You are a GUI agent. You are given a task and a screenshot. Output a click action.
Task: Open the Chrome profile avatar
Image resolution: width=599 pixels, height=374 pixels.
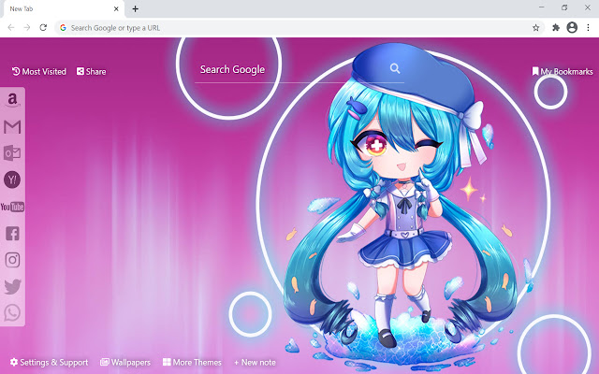[572, 27]
